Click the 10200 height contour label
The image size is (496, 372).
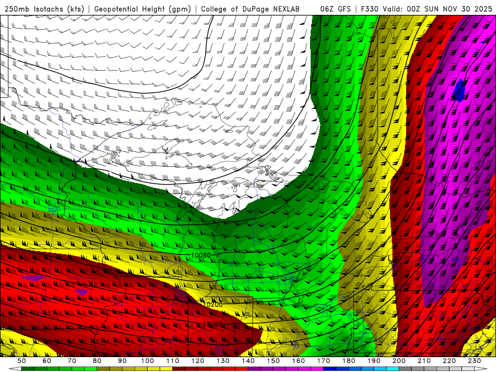[x=213, y=304]
